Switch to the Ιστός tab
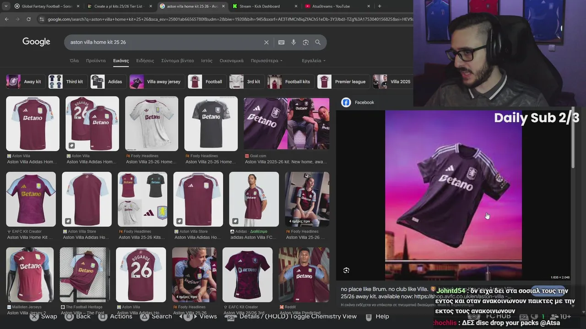 coord(206,61)
